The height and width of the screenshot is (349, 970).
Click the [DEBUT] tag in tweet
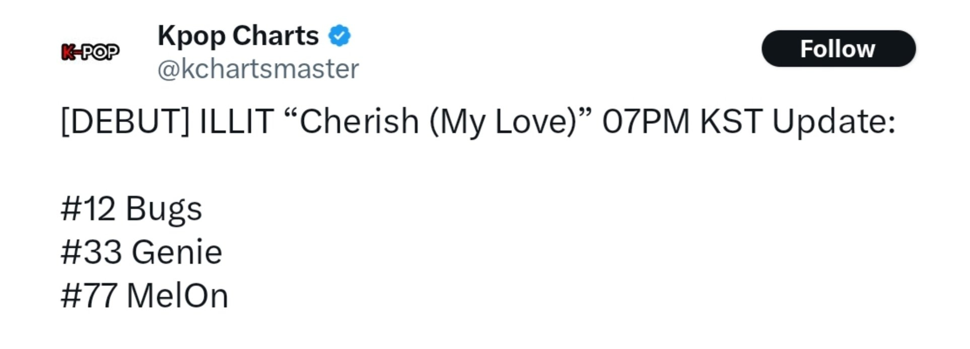125,121
